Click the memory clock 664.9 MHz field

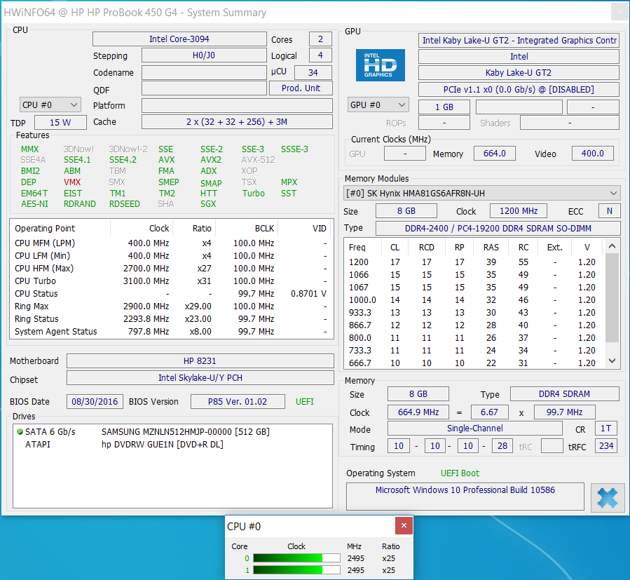click(x=418, y=412)
